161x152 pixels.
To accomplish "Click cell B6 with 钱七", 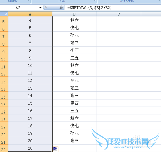I will (75, 28).
